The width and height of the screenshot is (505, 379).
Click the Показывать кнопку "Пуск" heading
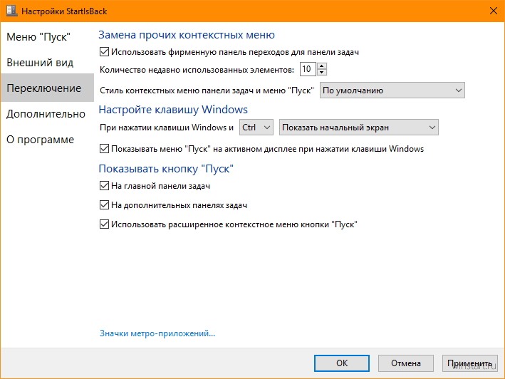(x=166, y=169)
